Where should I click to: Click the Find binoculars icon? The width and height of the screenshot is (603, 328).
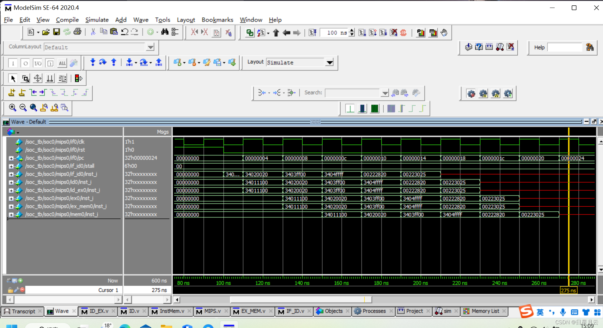pyautogui.click(x=165, y=32)
